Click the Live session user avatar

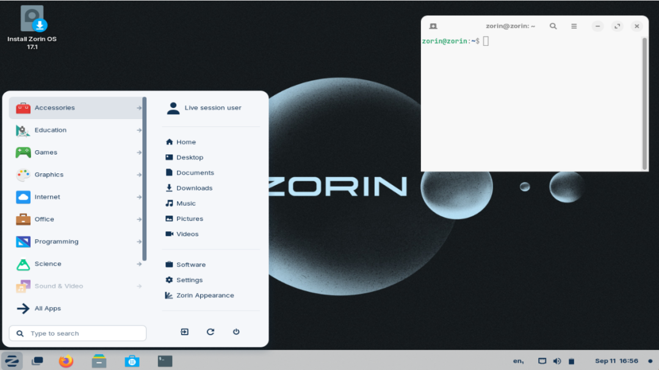click(173, 108)
